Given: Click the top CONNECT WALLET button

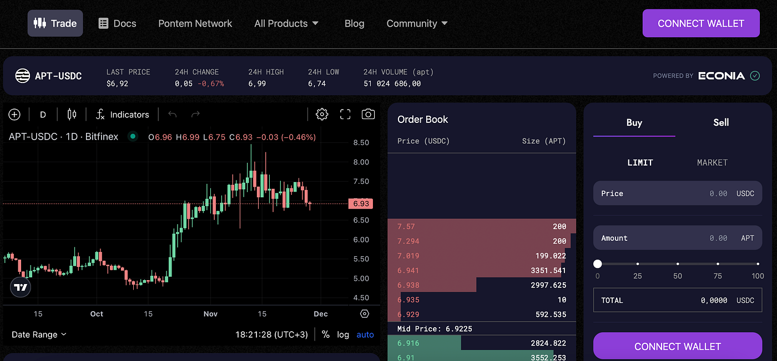Looking at the screenshot, I should click(701, 23).
